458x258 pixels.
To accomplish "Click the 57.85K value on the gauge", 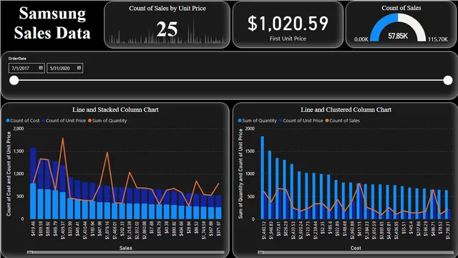I will [x=398, y=36].
